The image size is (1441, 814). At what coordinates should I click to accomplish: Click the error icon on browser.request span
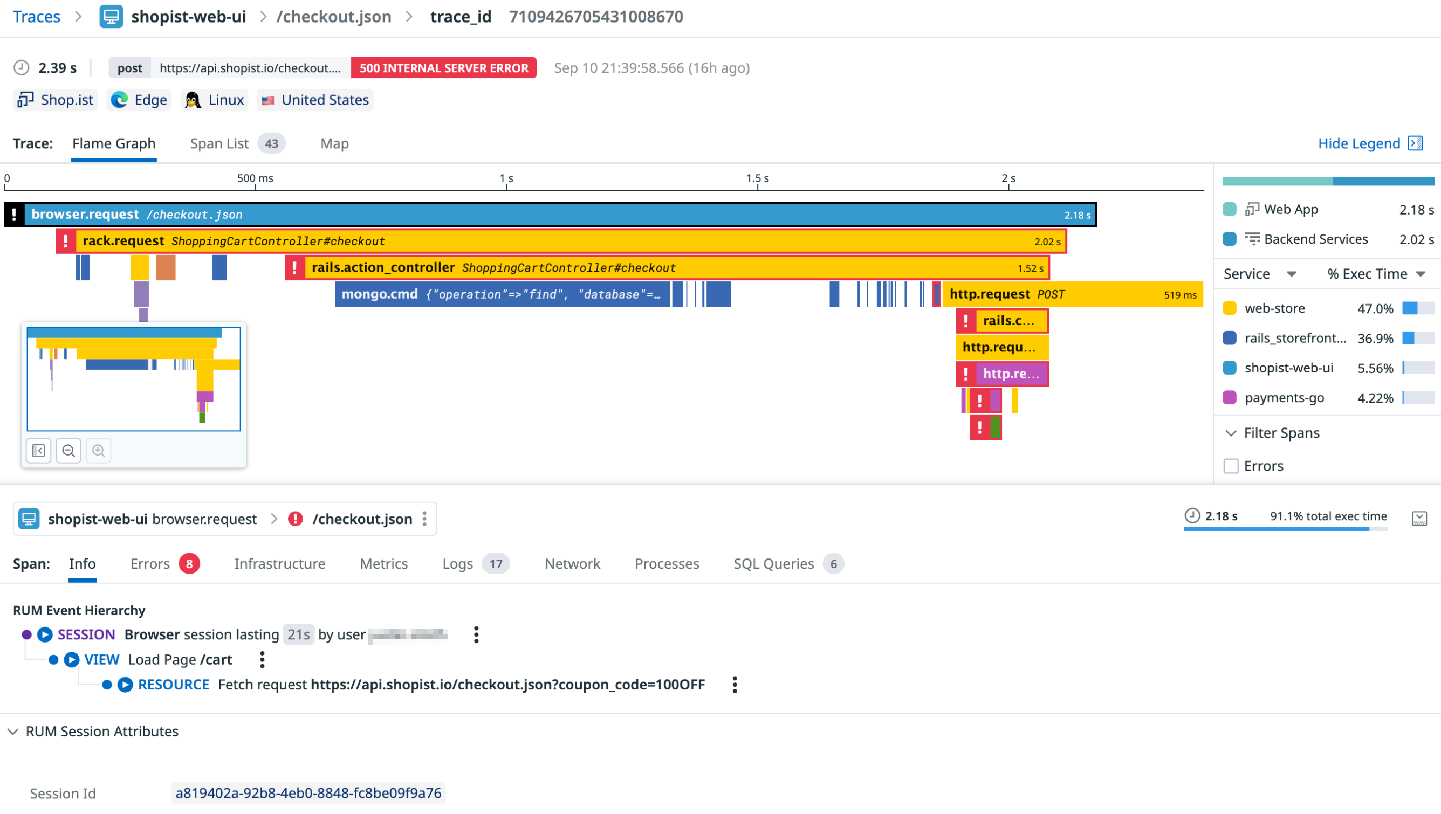[x=15, y=214]
